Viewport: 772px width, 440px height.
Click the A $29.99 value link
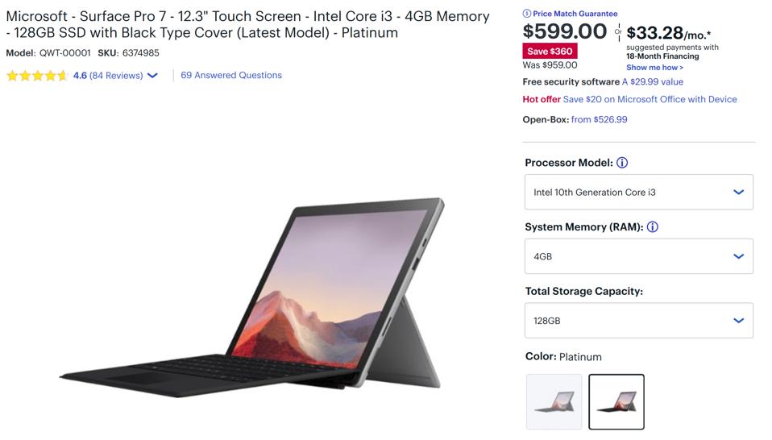pyautogui.click(x=652, y=82)
